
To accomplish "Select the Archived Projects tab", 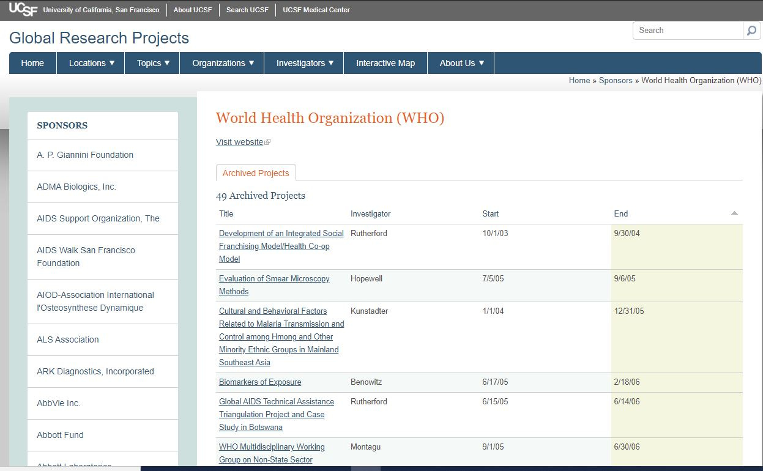I will point(256,173).
